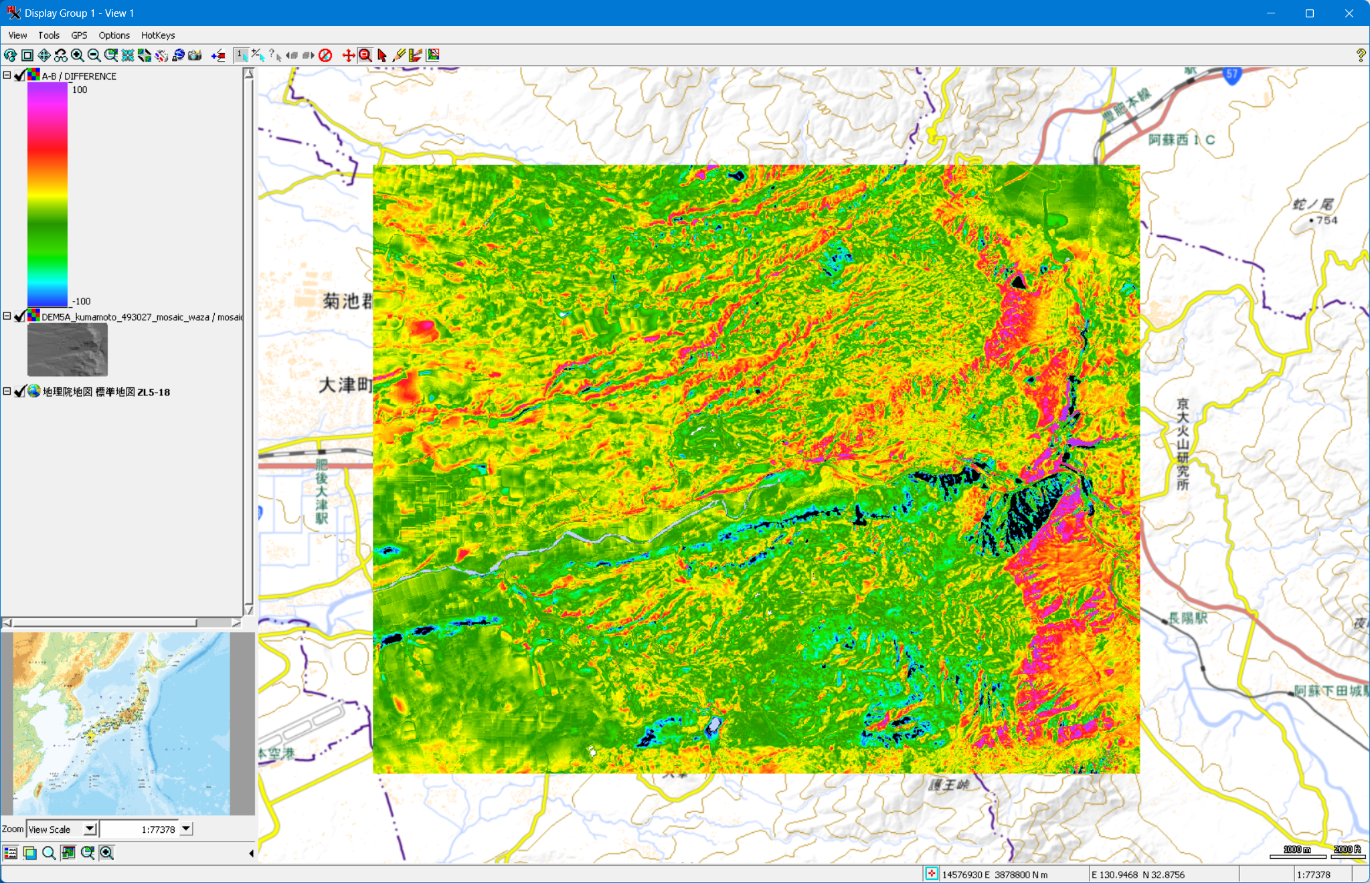Click the next element right arrow icon
1370x883 pixels.
[x=309, y=56]
